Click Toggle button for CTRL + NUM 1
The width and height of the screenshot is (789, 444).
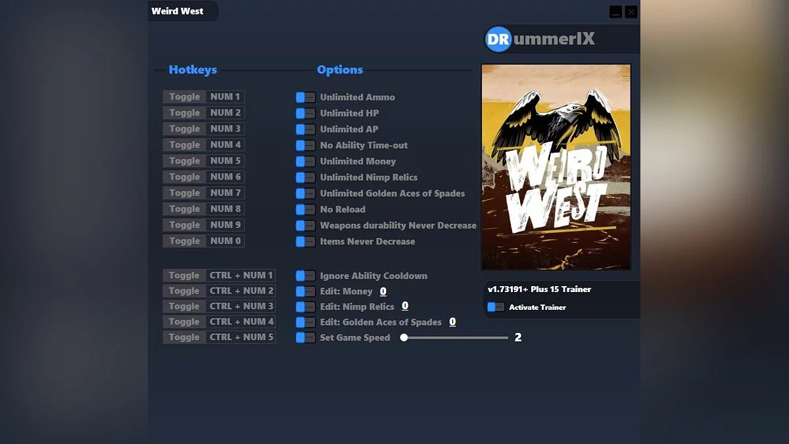click(x=184, y=276)
